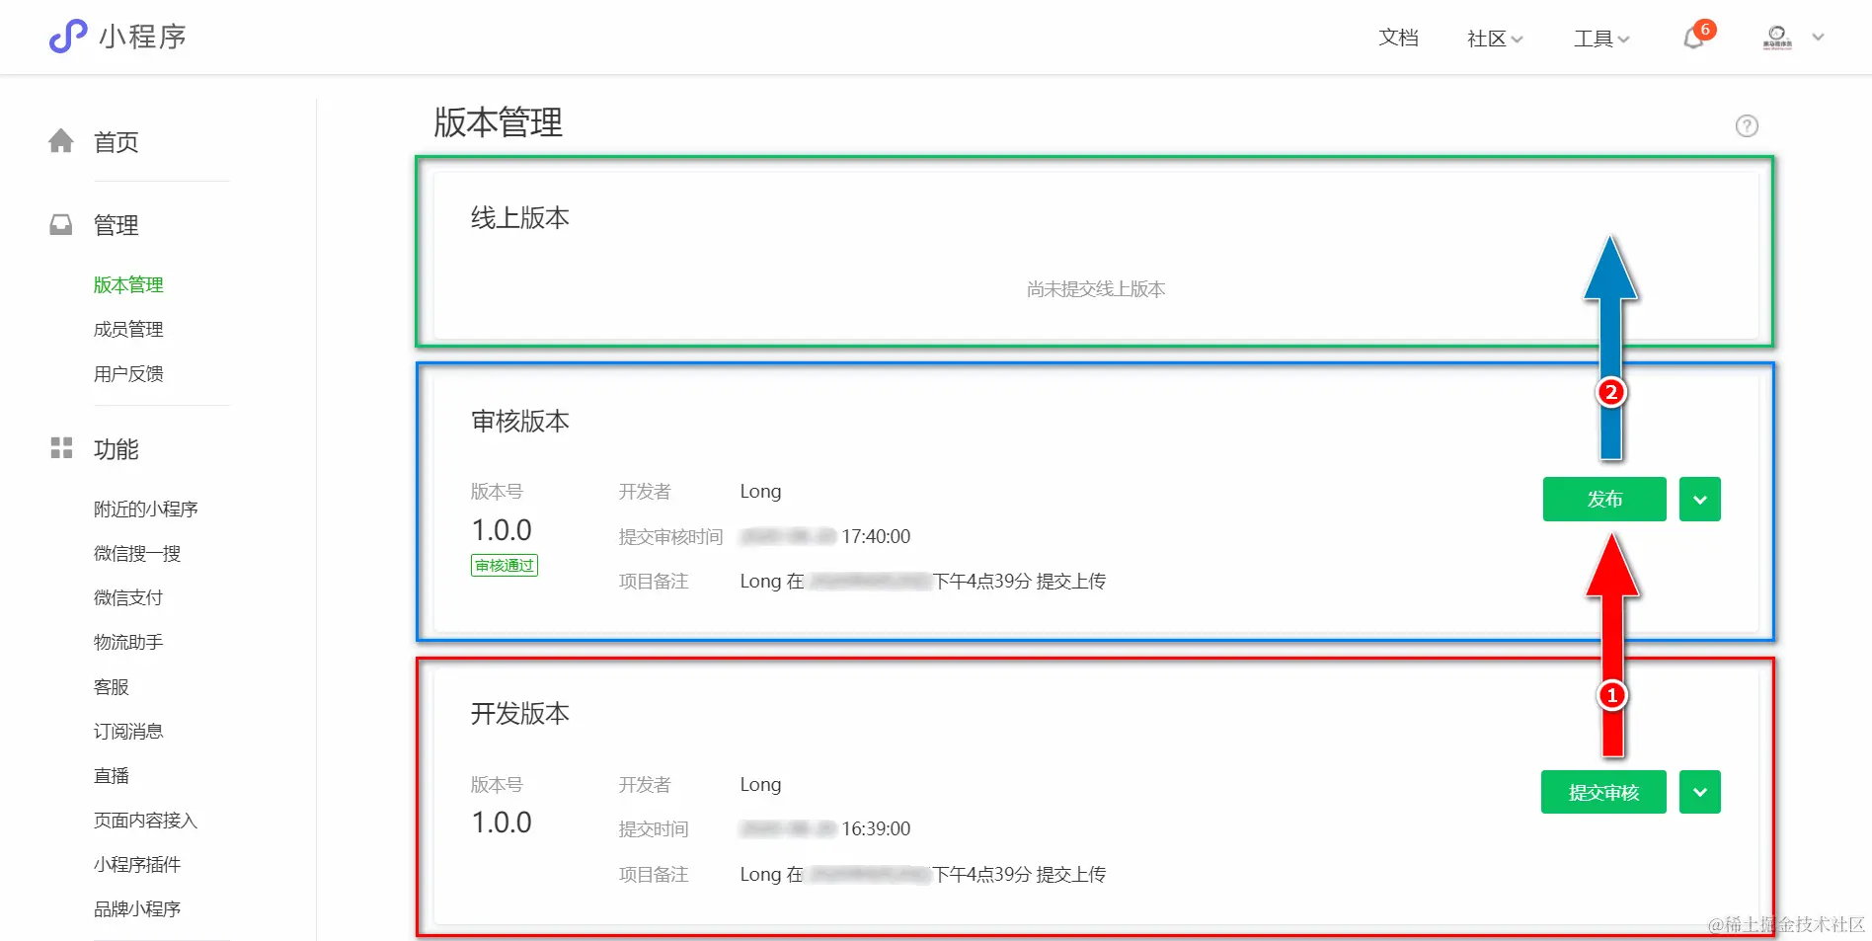The width and height of the screenshot is (1872, 941).
Task: Open 微信搜一搜 in the sidebar
Action: click(x=137, y=553)
